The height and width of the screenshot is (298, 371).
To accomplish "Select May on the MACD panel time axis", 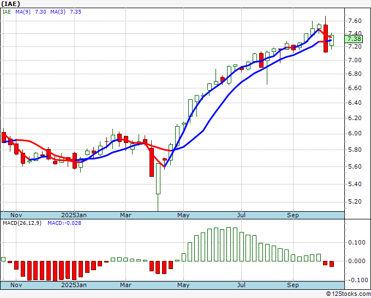I will [x=183, y=285].
